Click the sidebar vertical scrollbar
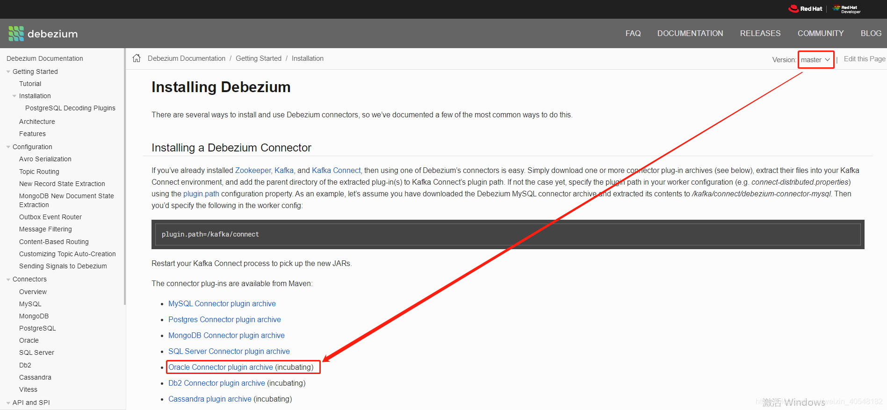The width and height of the screenshot is (887, 410). click(124, 177)
